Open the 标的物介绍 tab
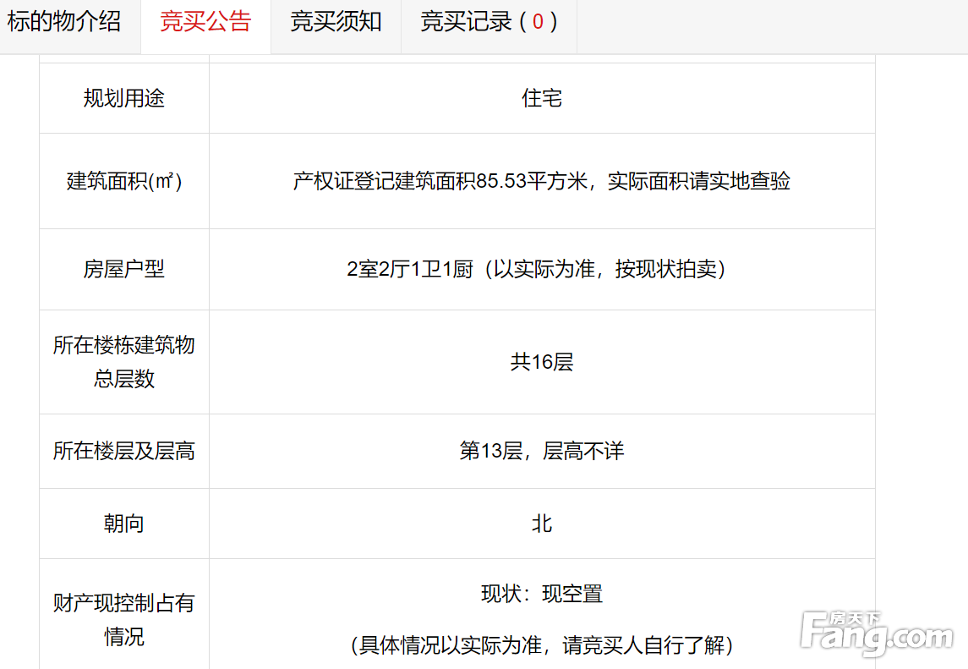968x669 pixels. click(x=64, y=22)
